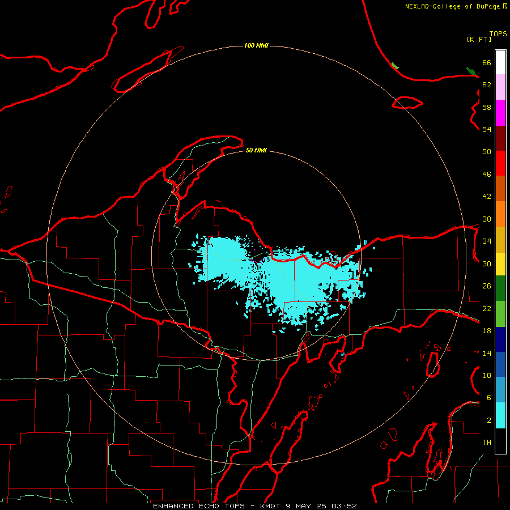The image size is (510, 510).
Task: Click the 46 scale value
Action: [x=487, y=174]
